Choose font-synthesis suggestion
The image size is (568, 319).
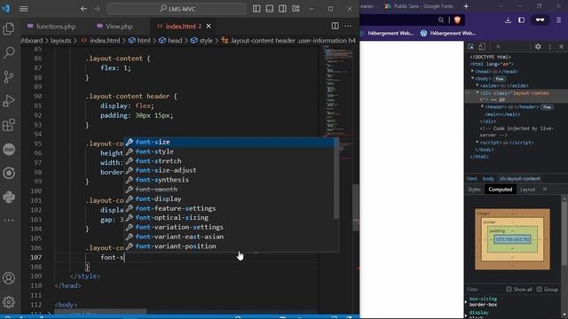pyautogui.click(x=229, y=180)
